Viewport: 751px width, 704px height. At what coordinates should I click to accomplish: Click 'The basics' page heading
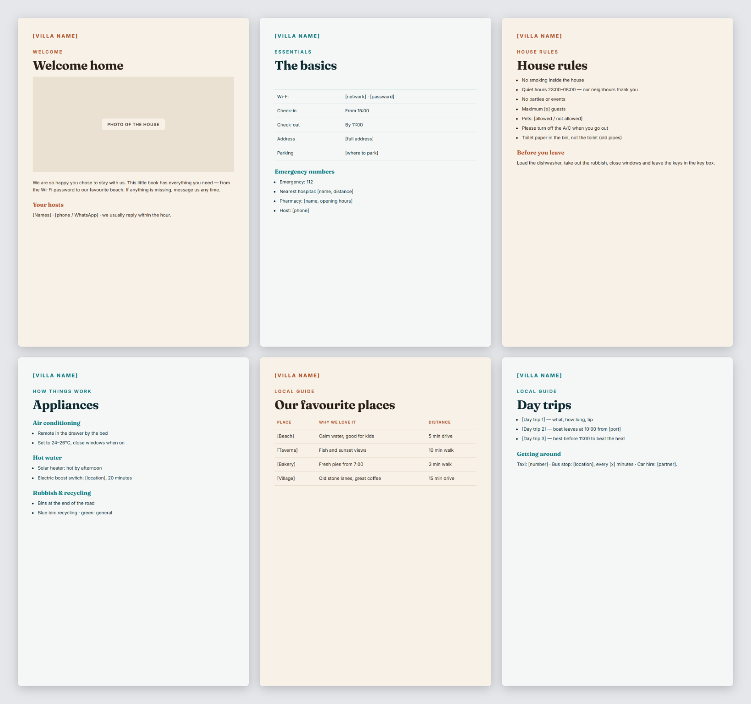click(x=306, y=65)
